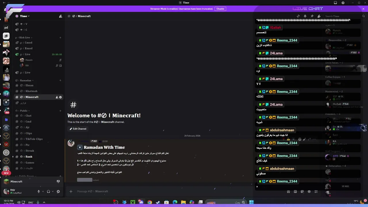Open headphone output options arrow

pyautogui.click(x=53, y=191)
